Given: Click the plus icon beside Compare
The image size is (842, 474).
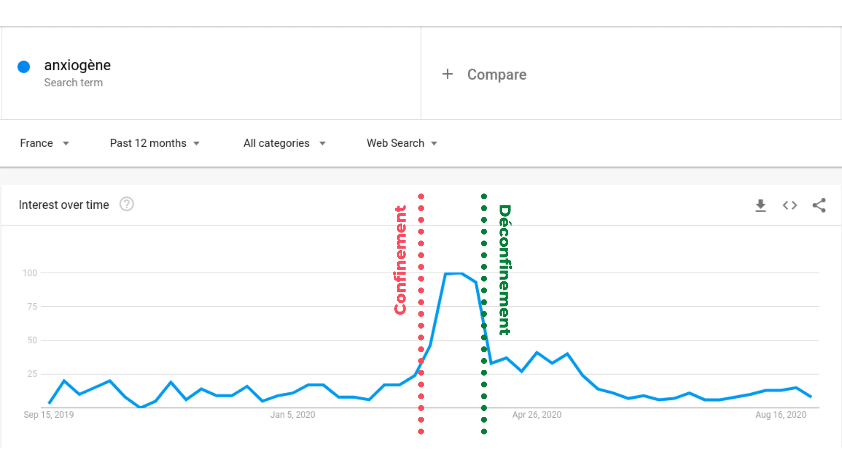Looking at the screenshot, I should click(447, 74).
